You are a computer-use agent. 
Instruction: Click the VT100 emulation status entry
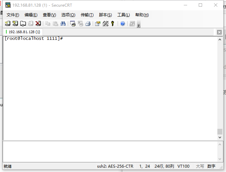[183, 166]
